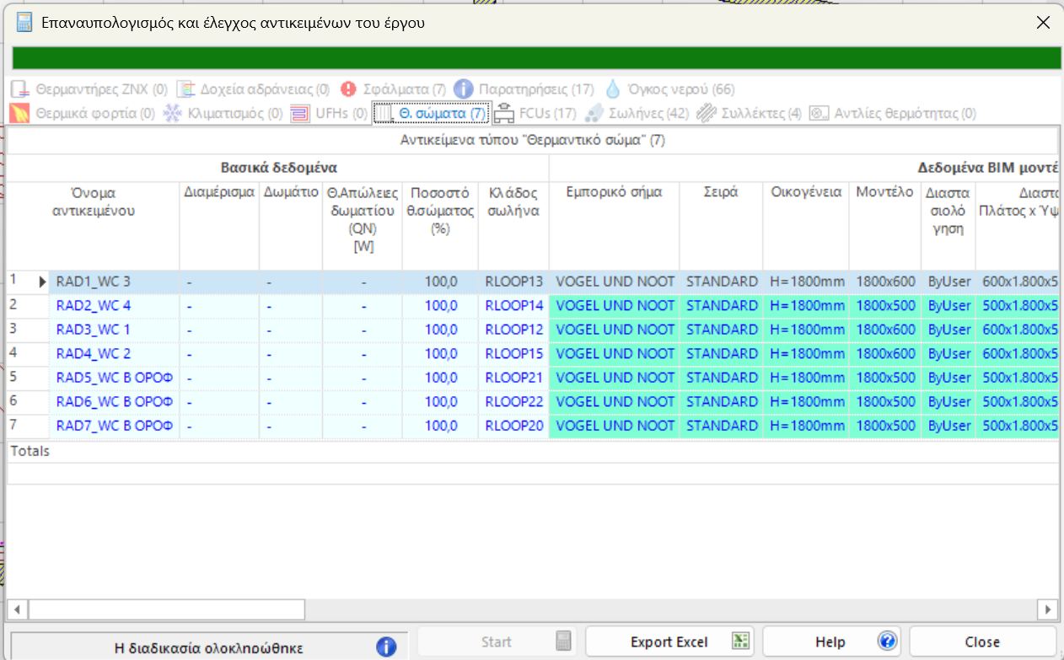
Task: Click the red errors (Σφάλματα) icon
Action: (x=349, y=89)
